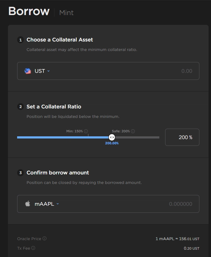The height and width of the screenshot is (257, 211).
Task: Click the Safe: 200% label on the slider
Action: 121,131
